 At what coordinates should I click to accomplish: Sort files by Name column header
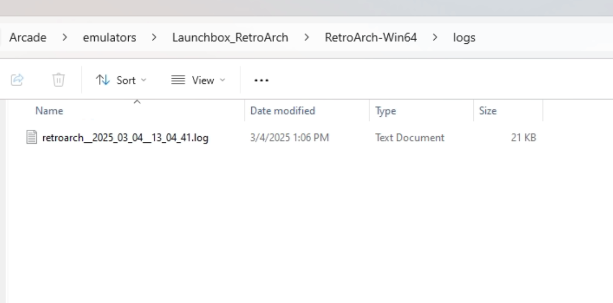49,111
